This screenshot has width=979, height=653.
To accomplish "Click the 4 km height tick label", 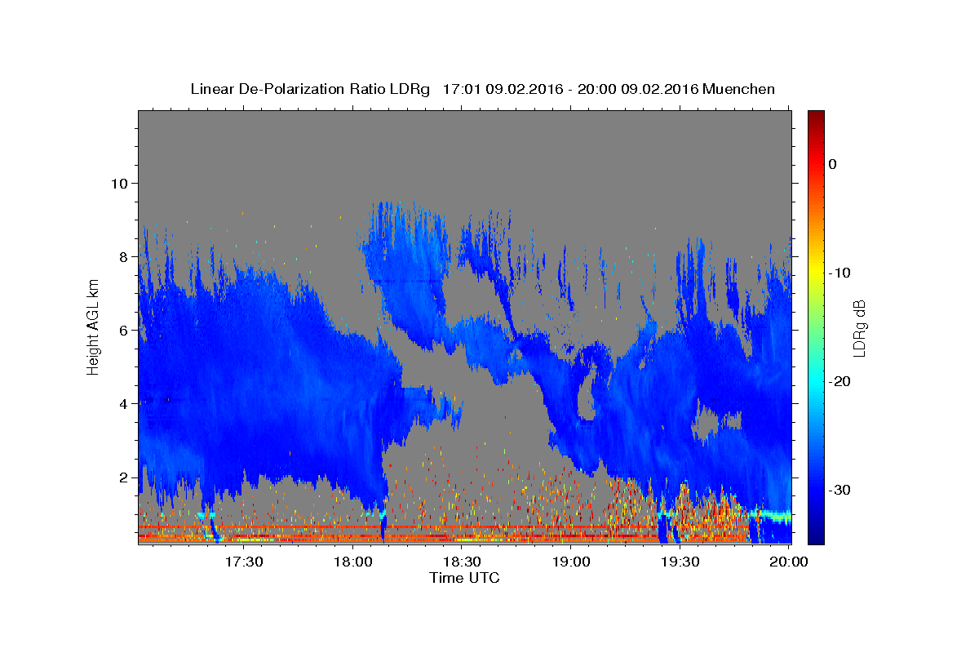I will pyautogui.click(x=123, y=403).
